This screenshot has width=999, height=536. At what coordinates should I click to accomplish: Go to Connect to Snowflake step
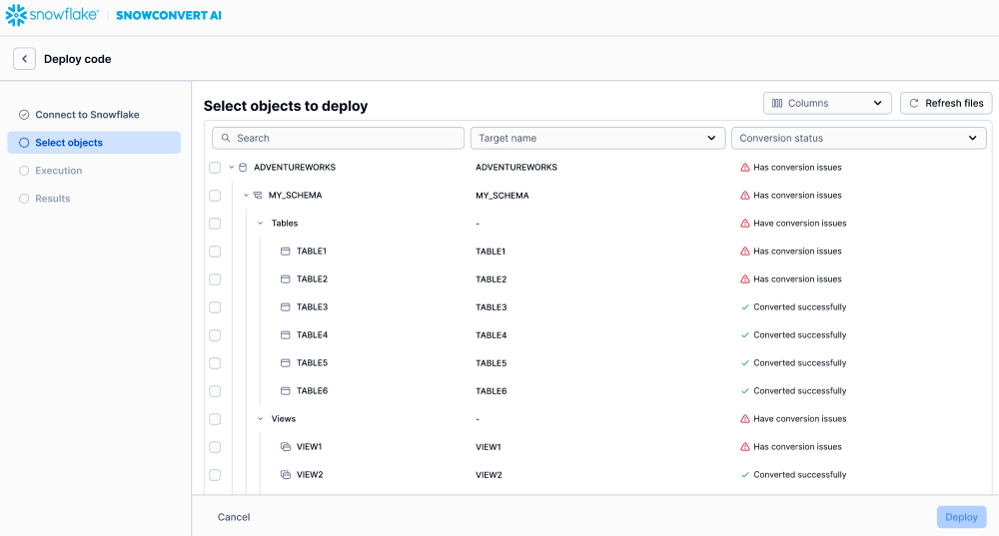[x=87, y=115]
